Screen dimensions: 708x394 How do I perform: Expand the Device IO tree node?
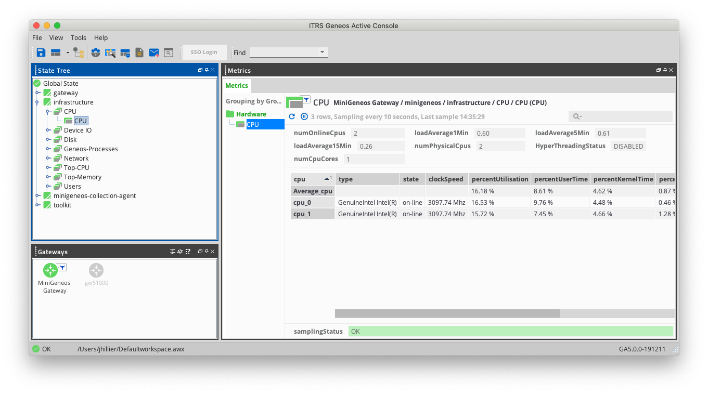tap(48, 130)
